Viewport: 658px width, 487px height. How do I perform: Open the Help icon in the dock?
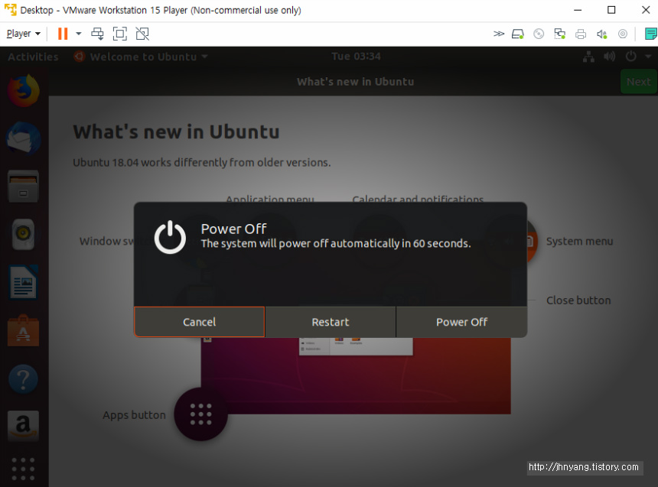point(24,378)
